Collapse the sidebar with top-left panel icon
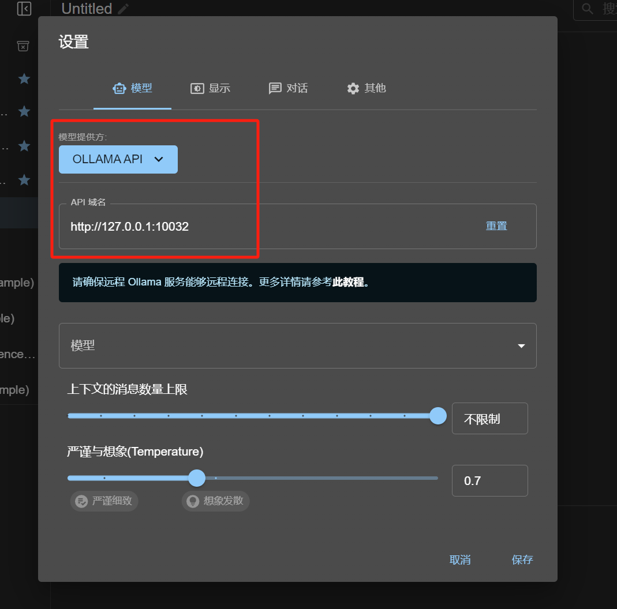617x609 pixels. [x=24, y=8]
